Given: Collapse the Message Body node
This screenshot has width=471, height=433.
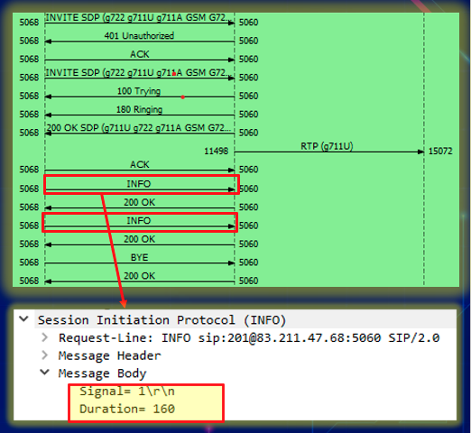Looking at the screenshot, I should 44,373.
